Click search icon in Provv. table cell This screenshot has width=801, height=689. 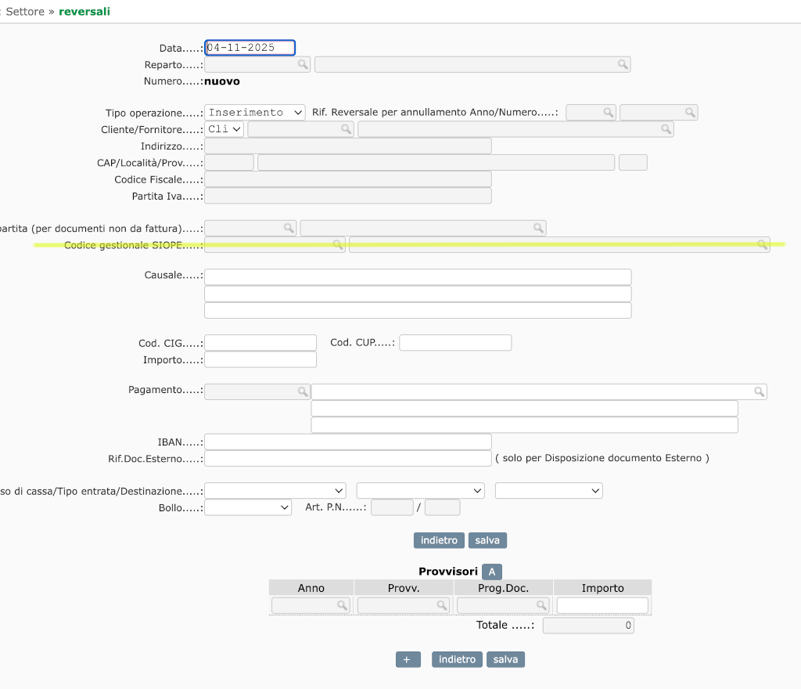442,605
